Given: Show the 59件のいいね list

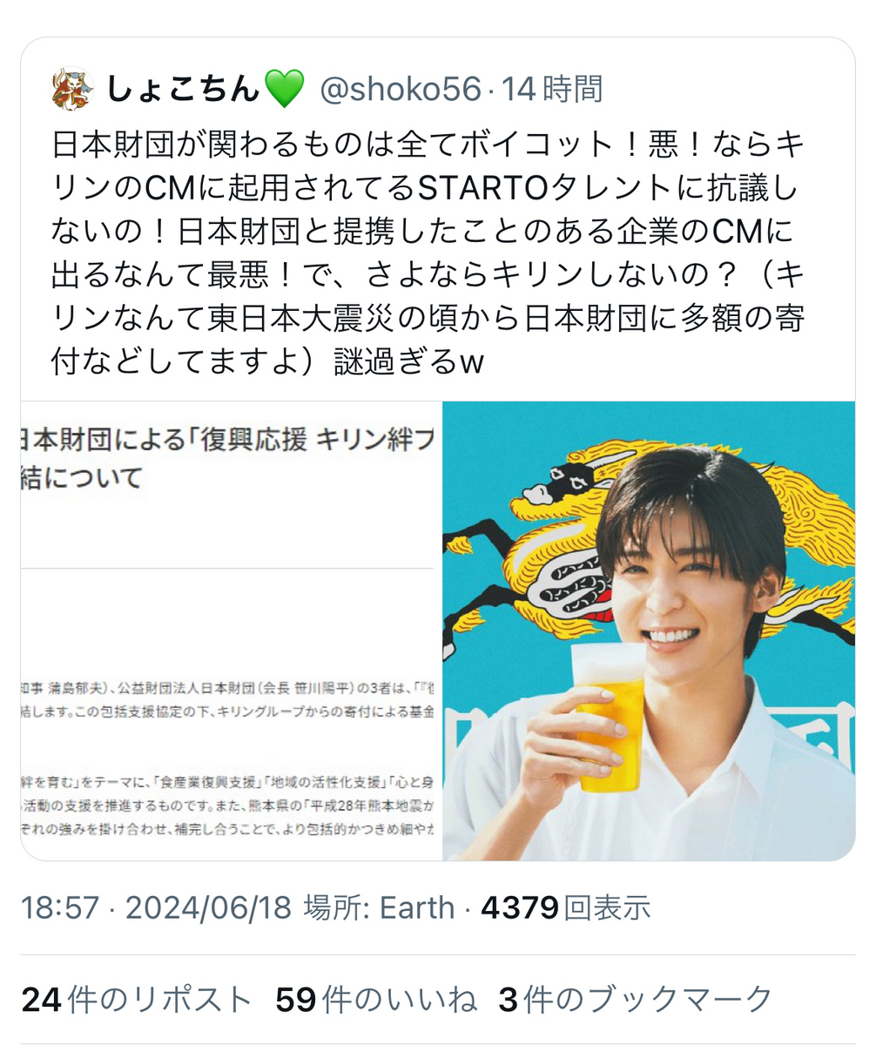Looking at the screenshot, I should click(x=376, y=999).
